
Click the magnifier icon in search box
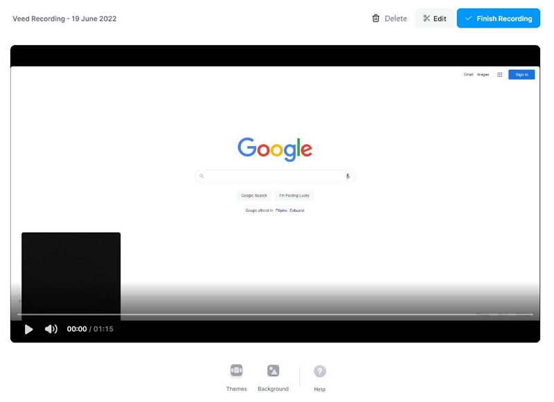pyautogui.click(x=202, y=176)
